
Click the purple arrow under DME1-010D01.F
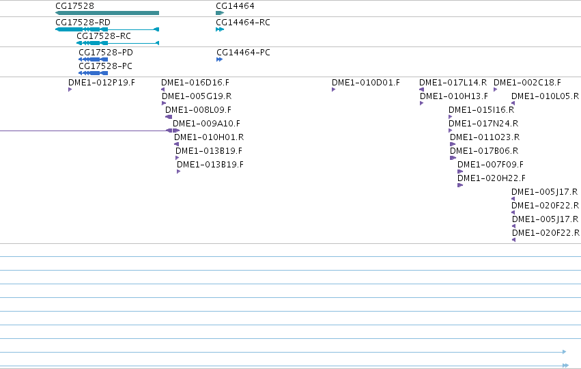pos(333,90)
